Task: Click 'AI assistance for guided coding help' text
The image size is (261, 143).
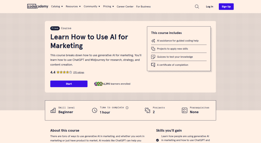Action: tap(178, 41)
